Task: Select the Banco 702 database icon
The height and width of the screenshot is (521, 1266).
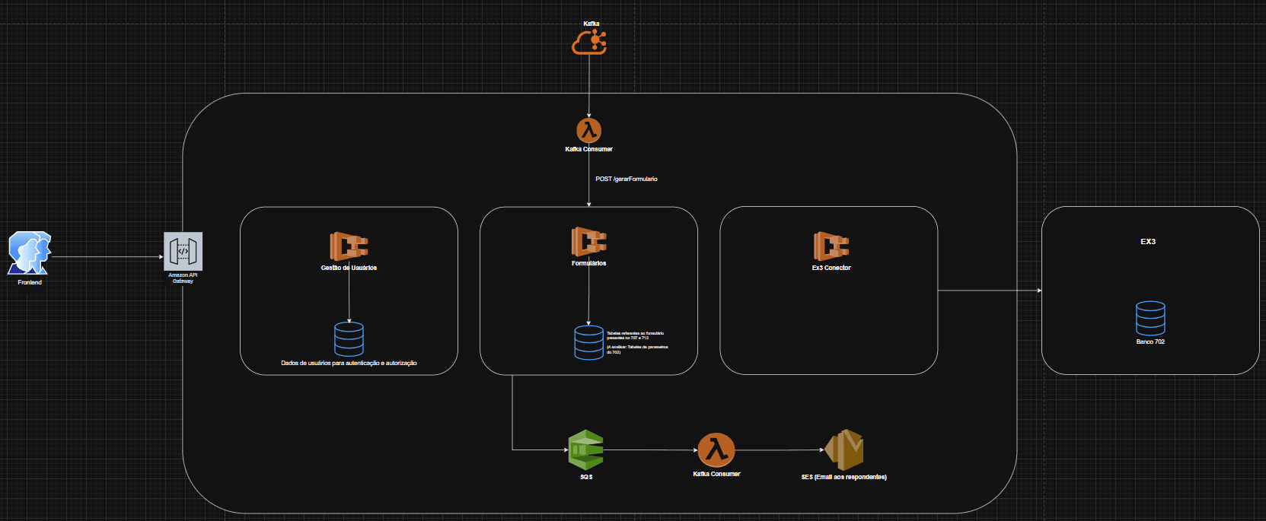Action: (x=1150, y=318)
